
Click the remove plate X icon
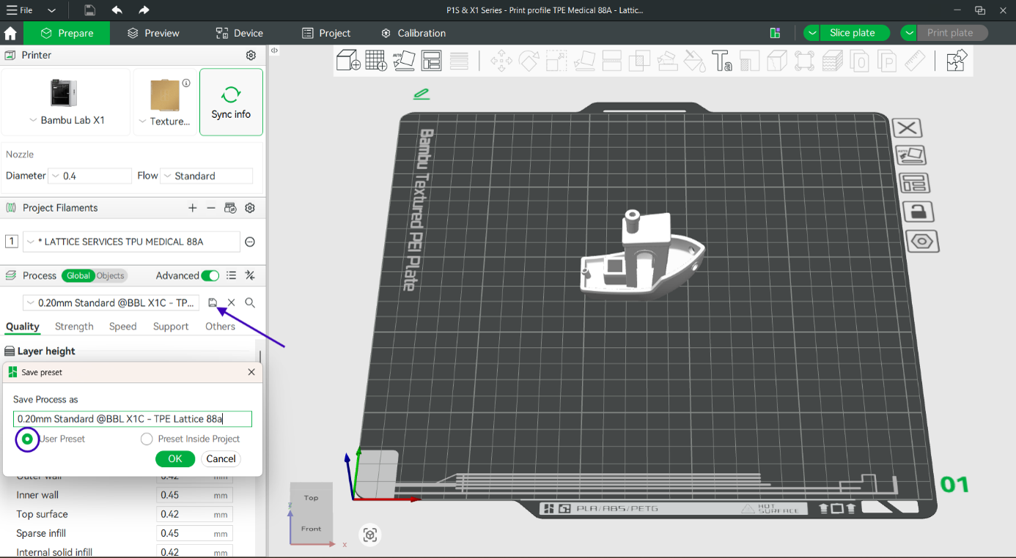click(908, 128)
